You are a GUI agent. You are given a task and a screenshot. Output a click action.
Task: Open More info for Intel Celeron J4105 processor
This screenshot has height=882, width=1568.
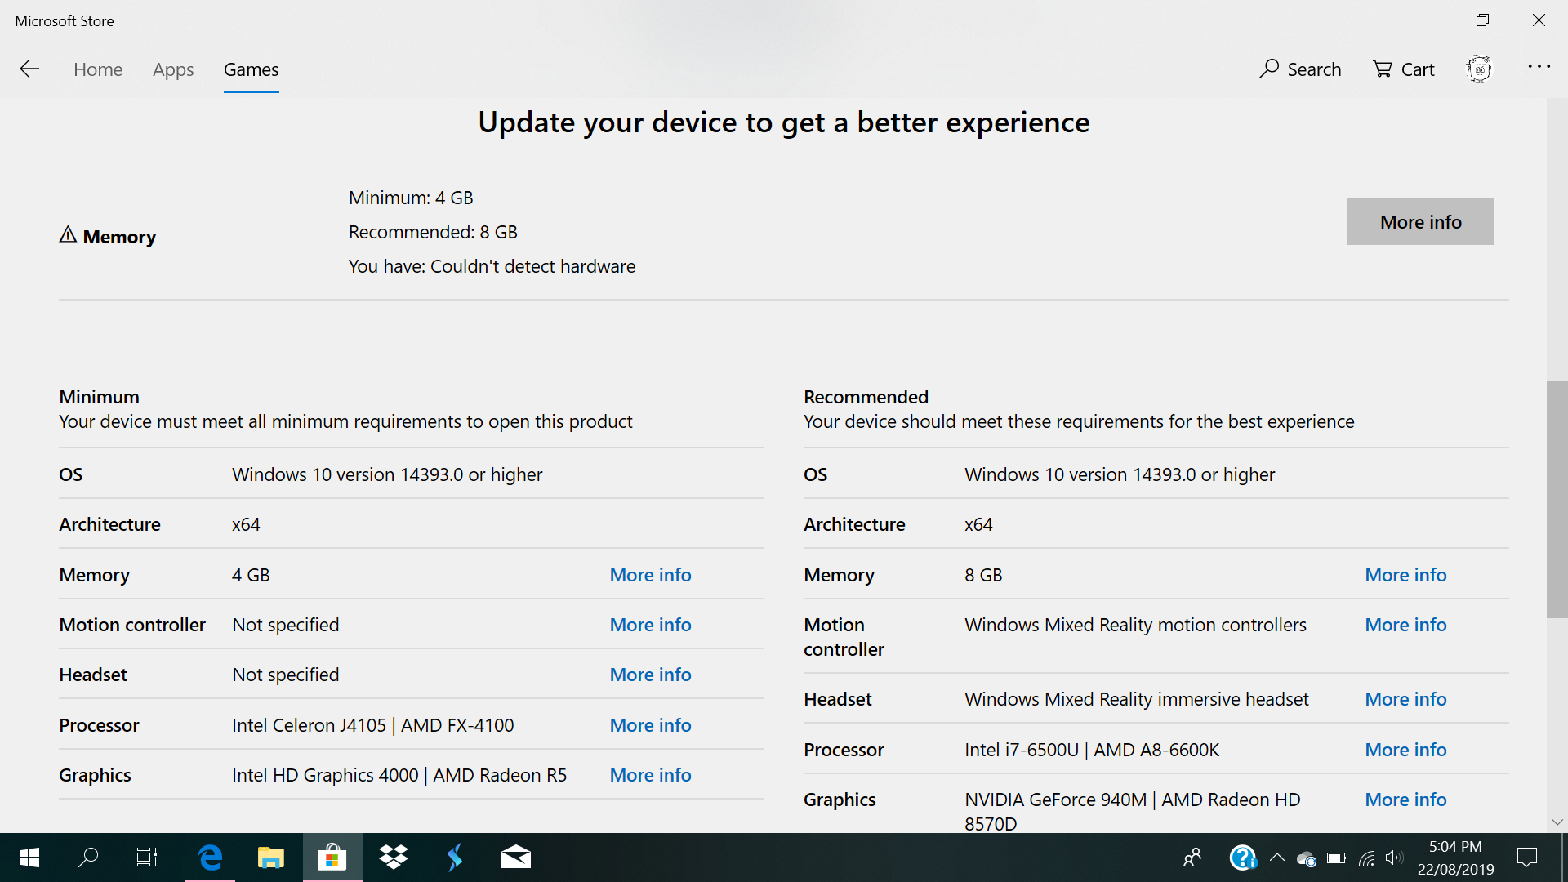coord(651,725)
